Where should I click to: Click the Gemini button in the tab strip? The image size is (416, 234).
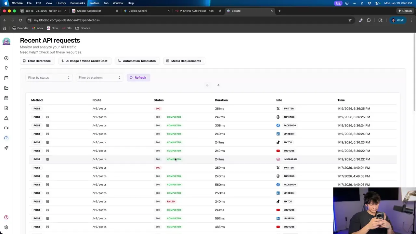405,11
